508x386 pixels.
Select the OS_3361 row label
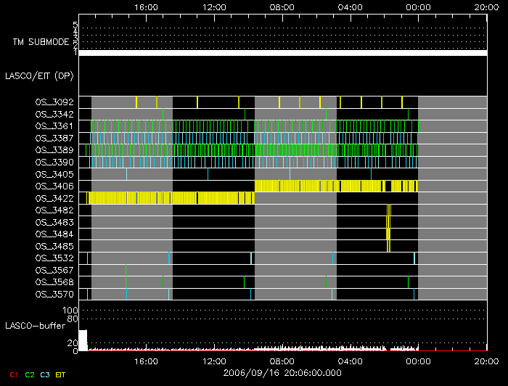(x=54, y=126)
